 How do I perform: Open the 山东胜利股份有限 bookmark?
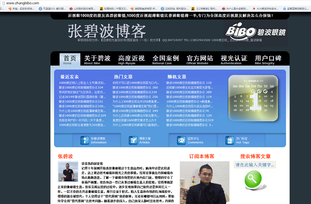82,9
